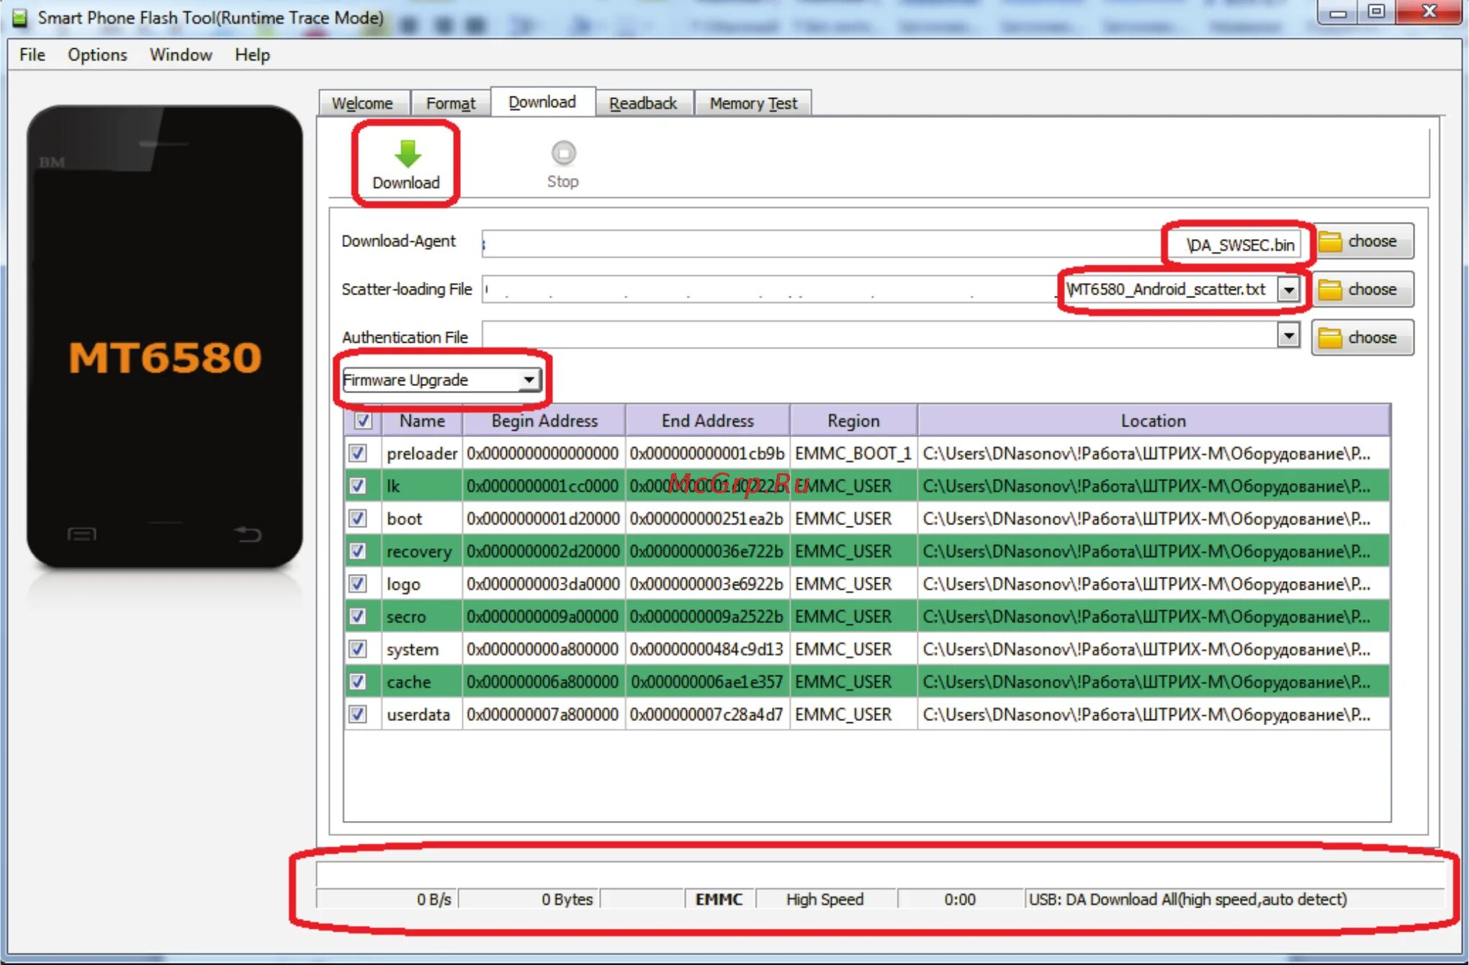The width and height of the screenshot is (1469, 965).
Task: Click the download progress bar
Action: [x=879, y=874]
